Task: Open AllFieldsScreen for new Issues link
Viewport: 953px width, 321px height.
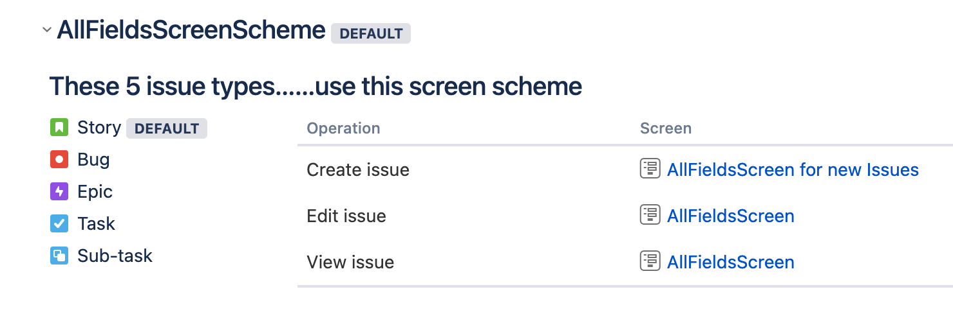Action: [x=793, y=170]
